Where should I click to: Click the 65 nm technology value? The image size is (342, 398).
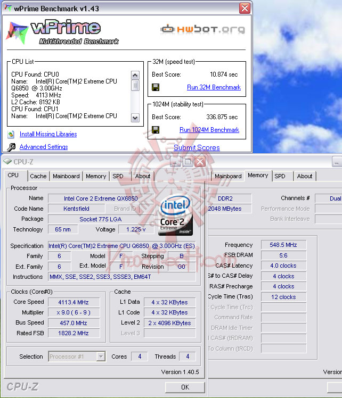click(63, 229)
